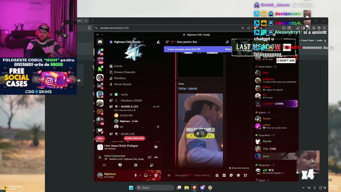341x192 pixels.
Task: Open the activities launcher in voice panel
Action: tap(136, 165)
